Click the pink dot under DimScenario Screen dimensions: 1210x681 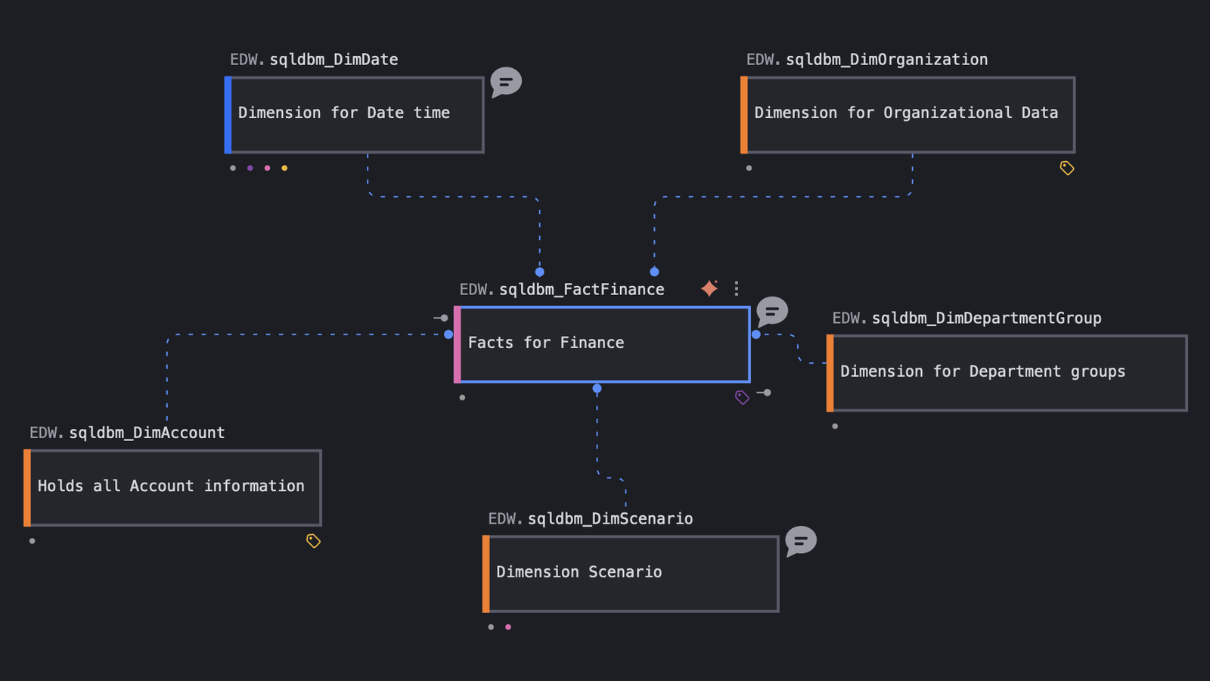coord(508,627)
